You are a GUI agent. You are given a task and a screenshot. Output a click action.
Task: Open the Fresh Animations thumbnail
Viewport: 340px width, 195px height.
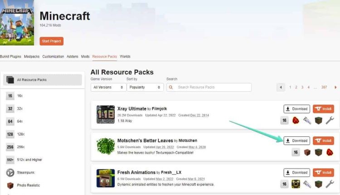(106, 178)
